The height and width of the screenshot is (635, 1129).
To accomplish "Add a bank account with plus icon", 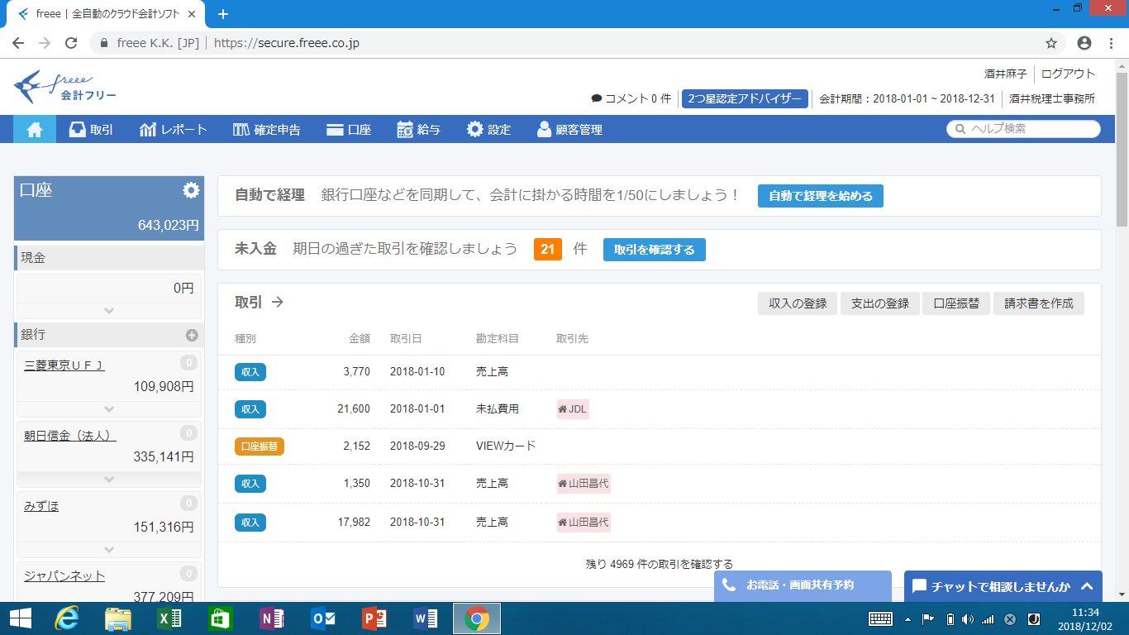I will pos(192,335).
